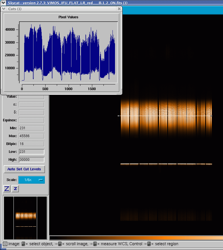Viewport: 223px width, 250px height.
Task: Click the 'Scale:' label
Action: [x=12, y=180]
